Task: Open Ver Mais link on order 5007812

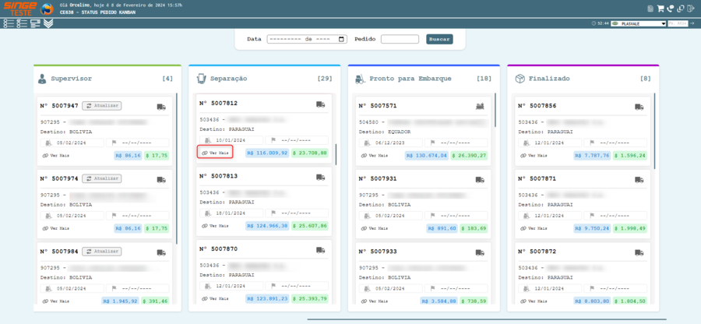Action: tap(214, 153)
